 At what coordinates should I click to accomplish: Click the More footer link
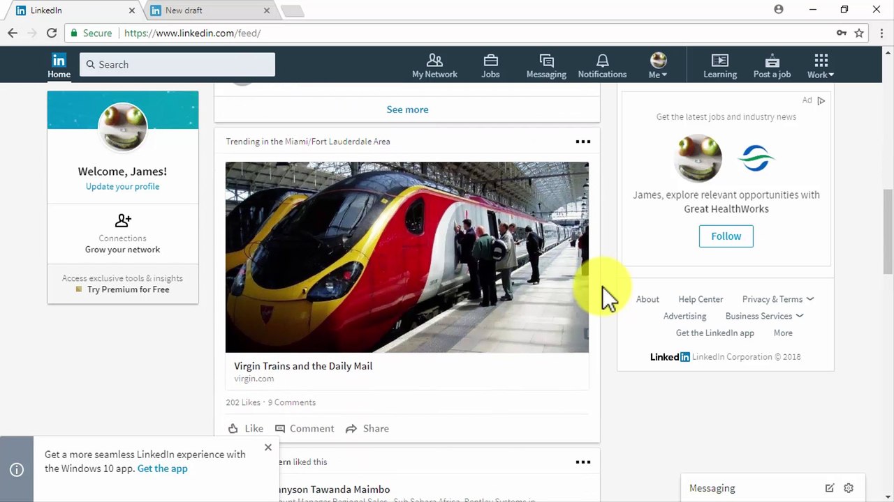click(783, 333)
